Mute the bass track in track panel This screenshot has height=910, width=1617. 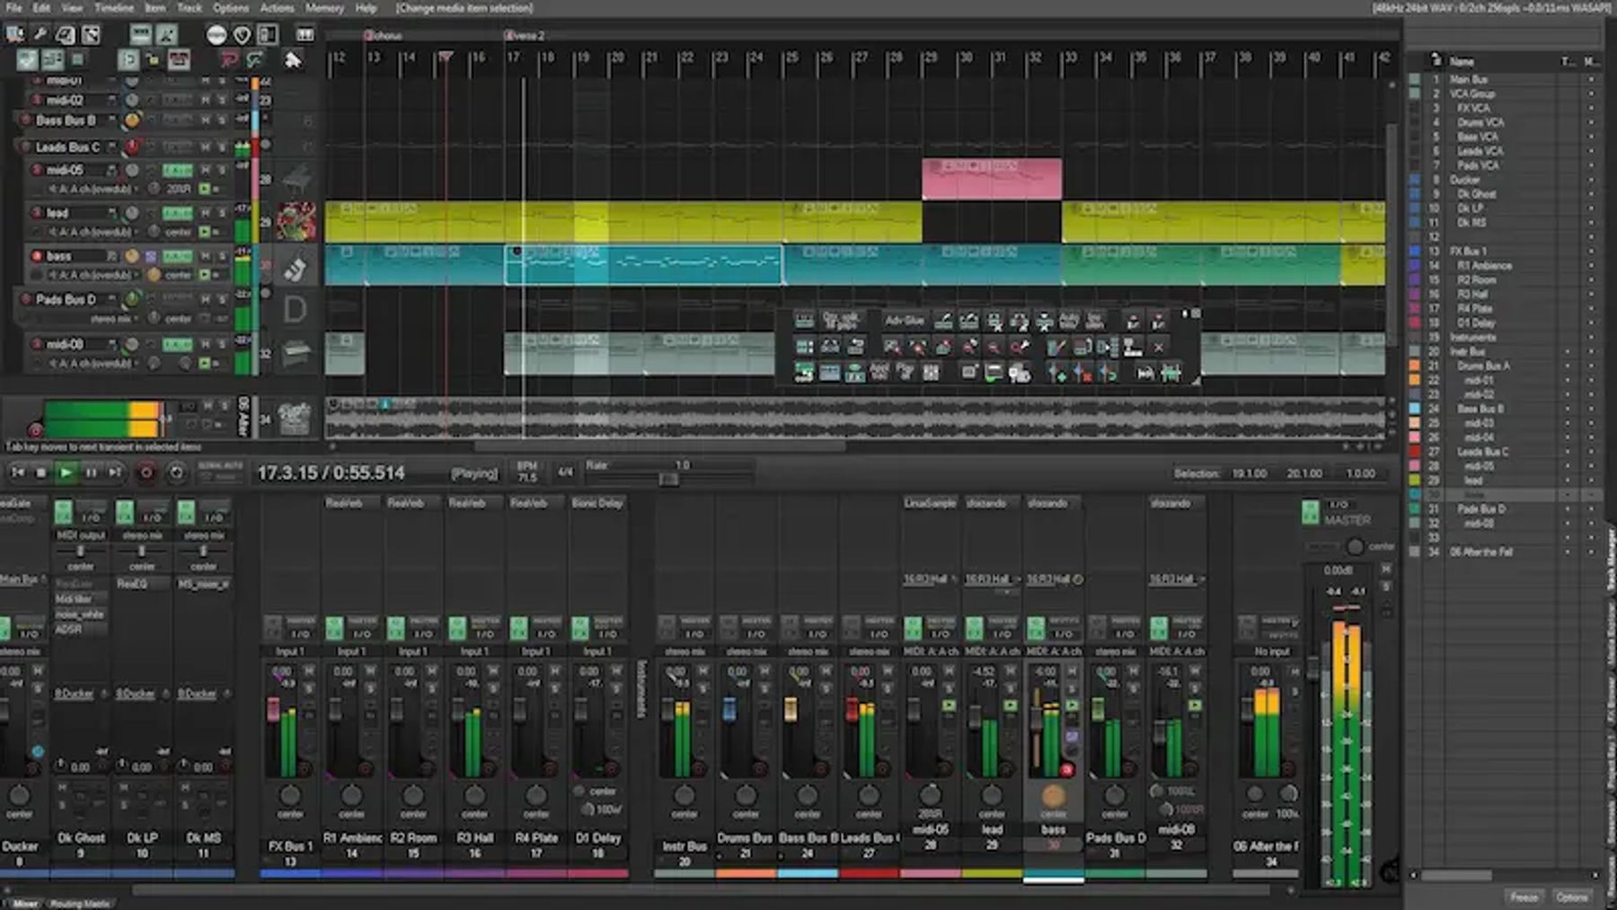[x=206, y=256]
